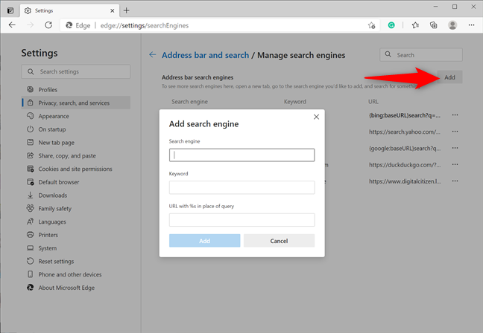
Task: Open the tab actions menu icon
Action: click(x=10, y=10)
